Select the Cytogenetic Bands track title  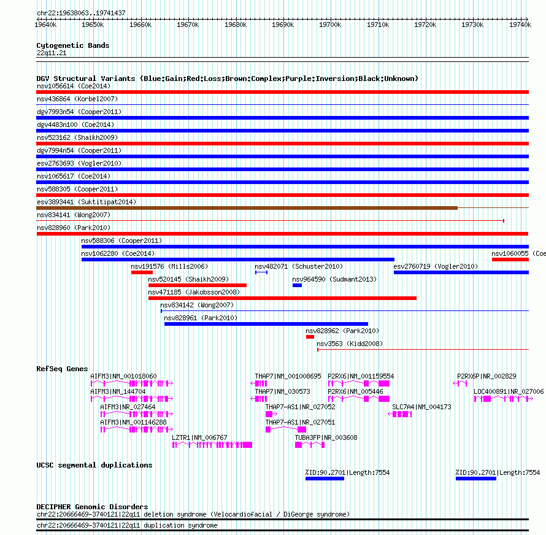click(x=73, y=45)
